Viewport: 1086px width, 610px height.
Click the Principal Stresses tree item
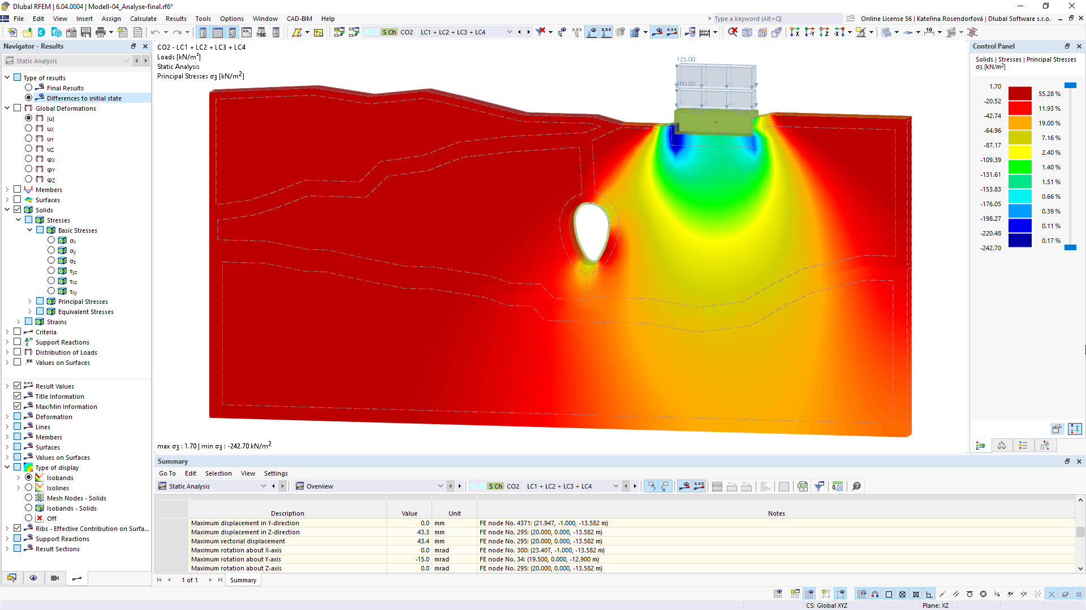(x=83, y=301)
